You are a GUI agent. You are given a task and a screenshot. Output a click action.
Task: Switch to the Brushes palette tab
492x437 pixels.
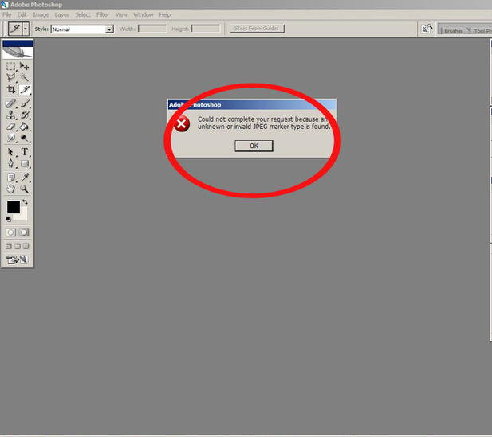(x=454, y=31)
